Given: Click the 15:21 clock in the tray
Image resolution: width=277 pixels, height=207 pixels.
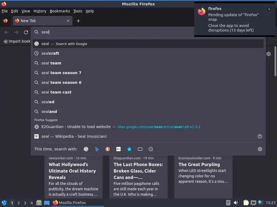Looking at the screenshot, I should tap(271, 203).
